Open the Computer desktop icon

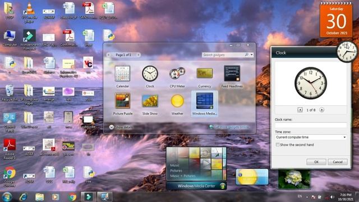tap(10, 38)
